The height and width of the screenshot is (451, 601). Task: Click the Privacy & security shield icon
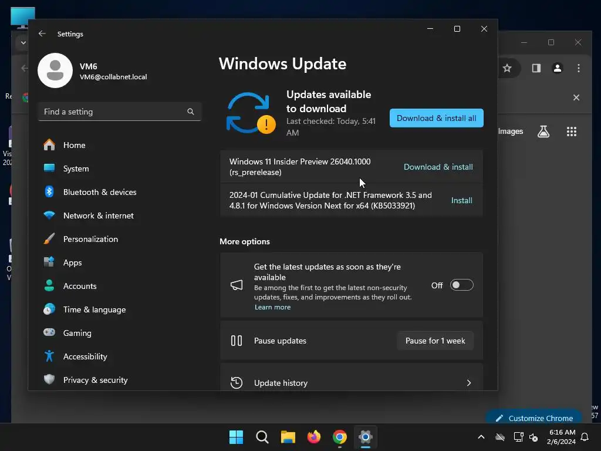coord(49,379)
